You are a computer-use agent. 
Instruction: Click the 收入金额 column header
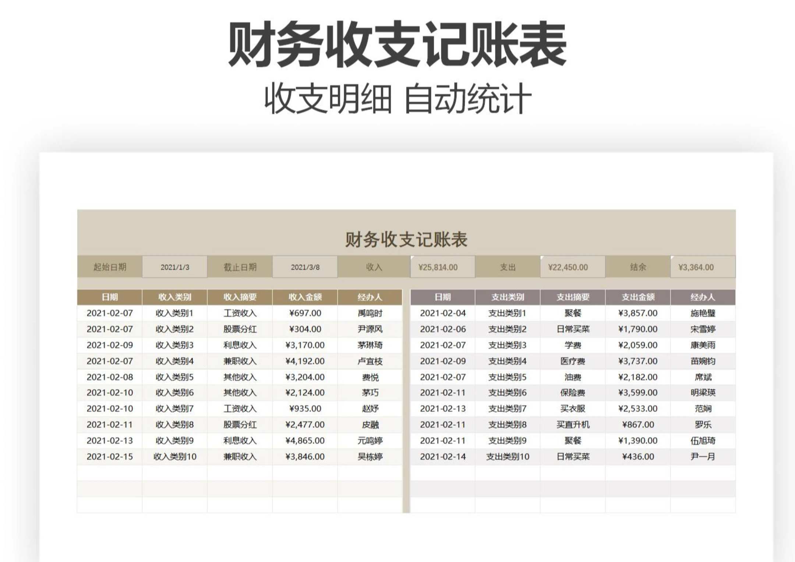[x=305, y=297]
